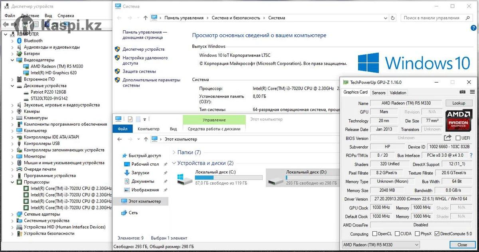This screenshot has width=479, height=252.
Task: Open the Защита системы link
Action: tap(139, 71)
